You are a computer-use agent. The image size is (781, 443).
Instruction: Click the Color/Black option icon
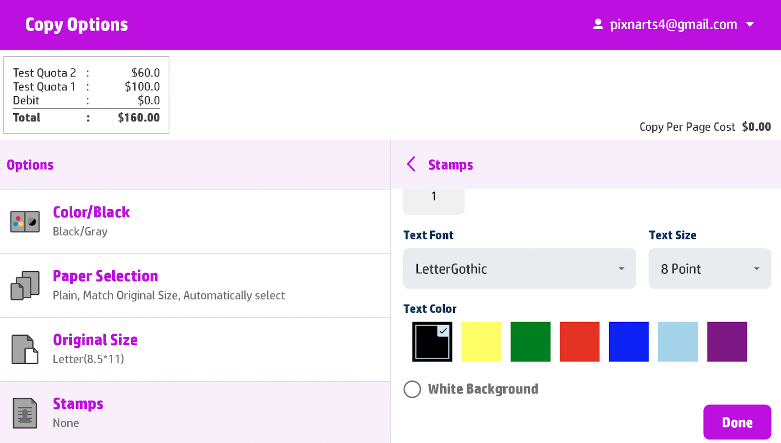(x=25, y=222)
